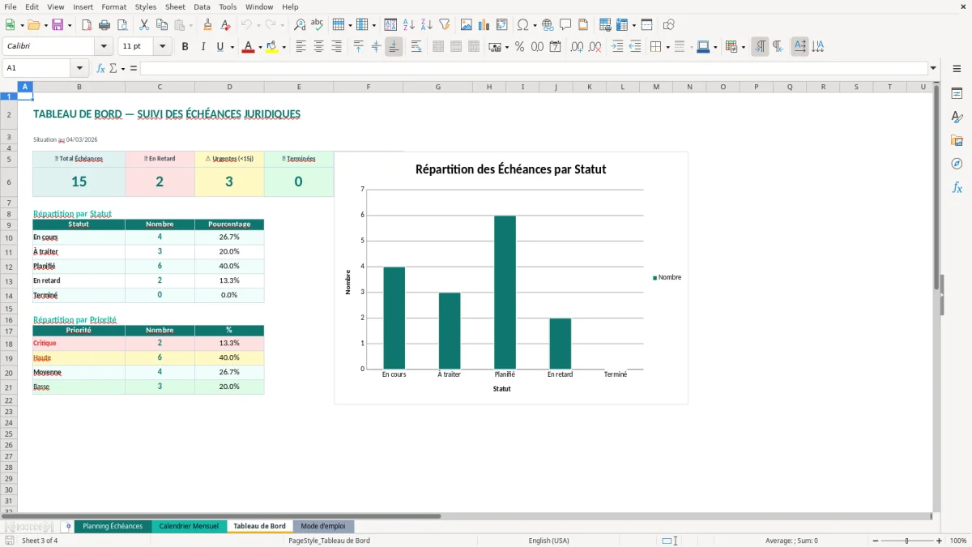Open the Borders dropdown arrow
Screen dimensions: 972x547
667,47
